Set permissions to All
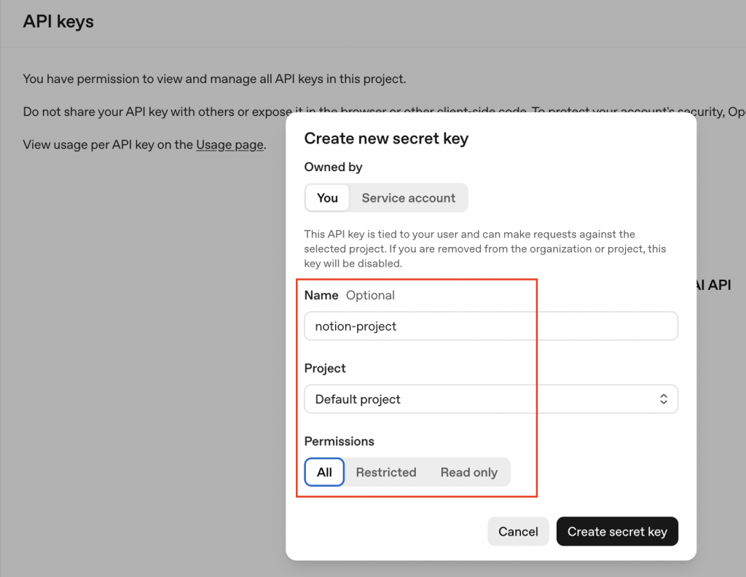Viewport: 746px width, 577px height. click(324, 472)
